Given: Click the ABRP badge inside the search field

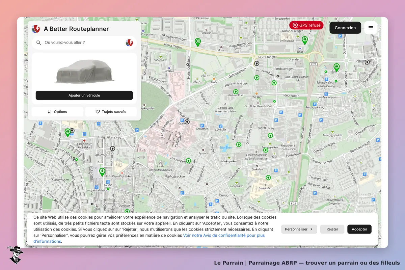Looking at the screenshot, I should click(x=129, y=43).
